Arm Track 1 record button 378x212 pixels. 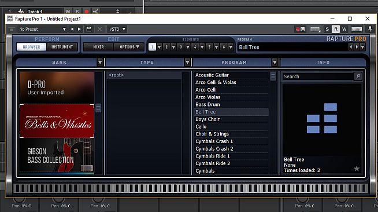[x=86, y=12]
